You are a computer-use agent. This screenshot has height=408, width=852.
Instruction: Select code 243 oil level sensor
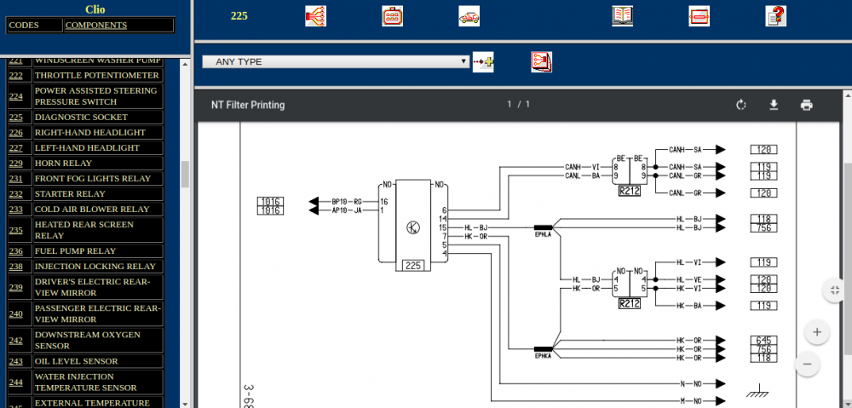coord(16,361)
